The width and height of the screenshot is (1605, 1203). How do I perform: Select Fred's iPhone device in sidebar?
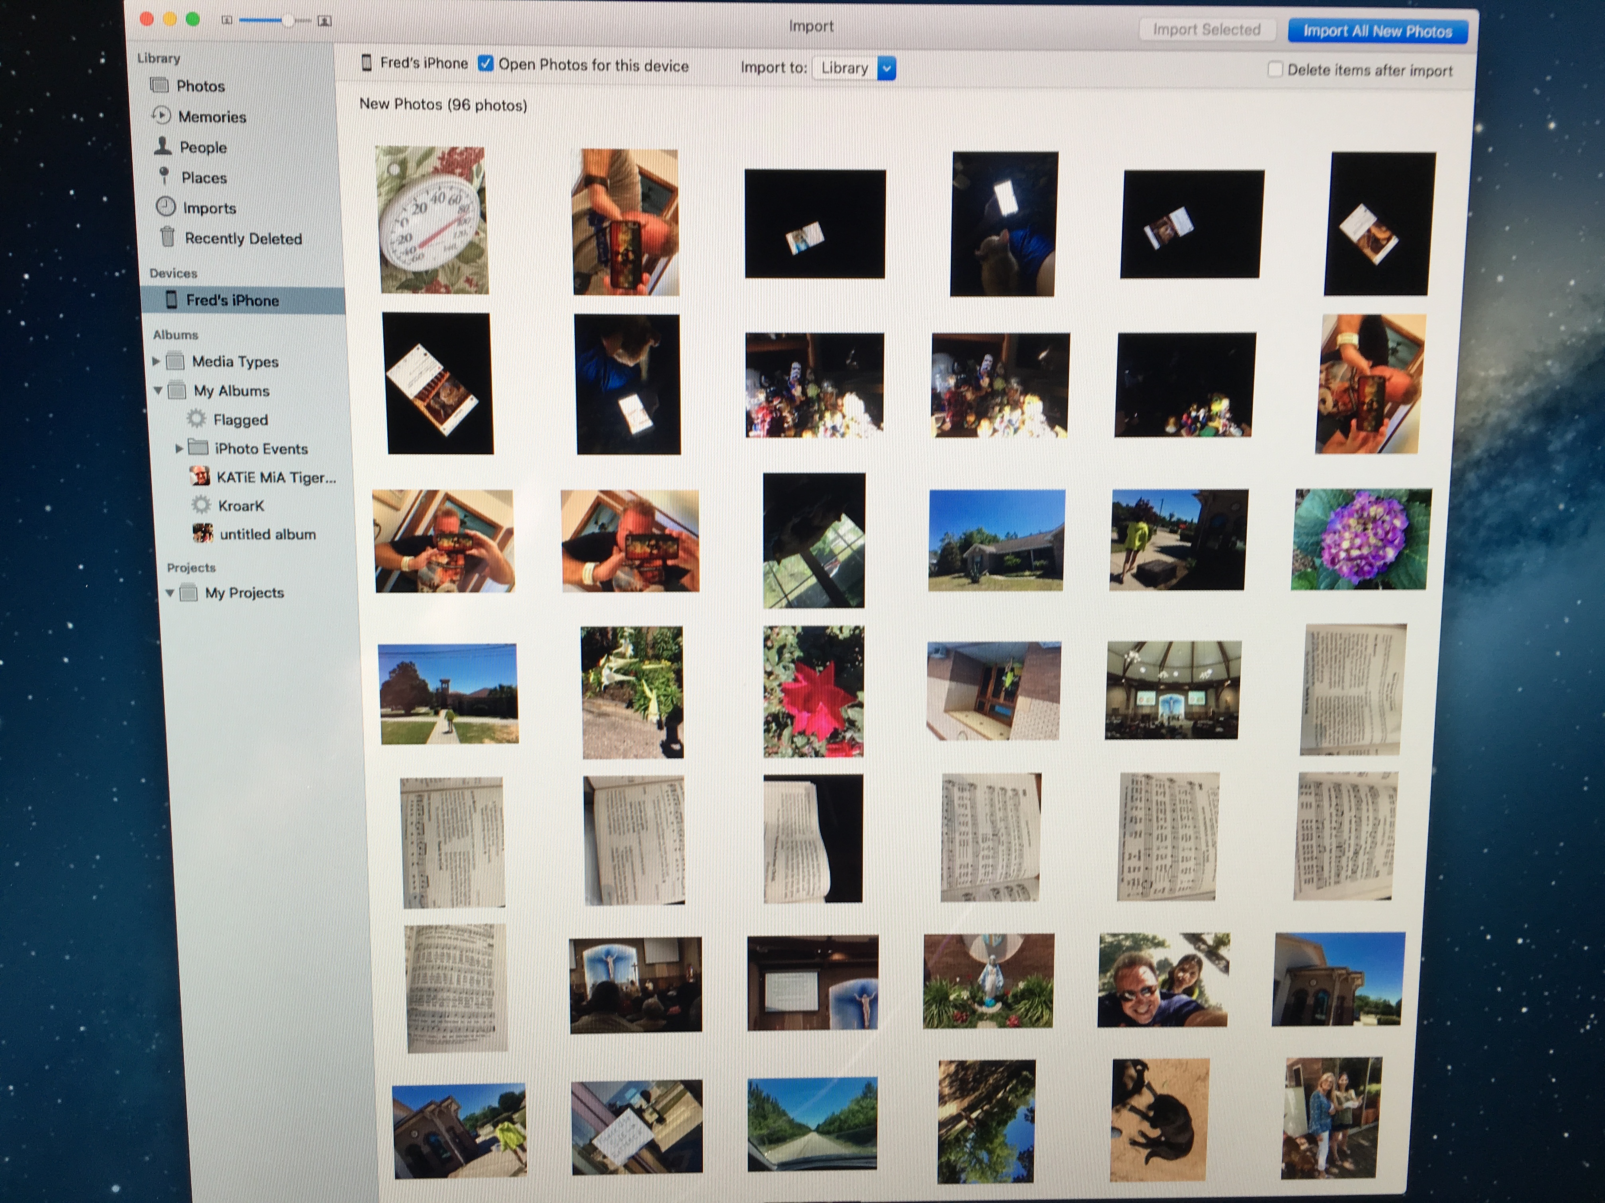click(x=231, y=300)
